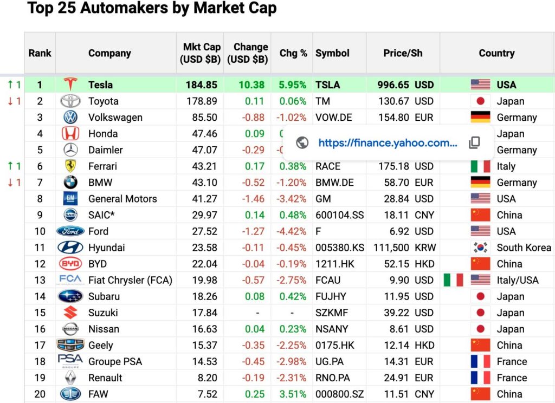Image resolution: width=555 pixels, height=403 pixels.
Task: Click the TSLA symbol cell
Action: click(x=328, y=84)
